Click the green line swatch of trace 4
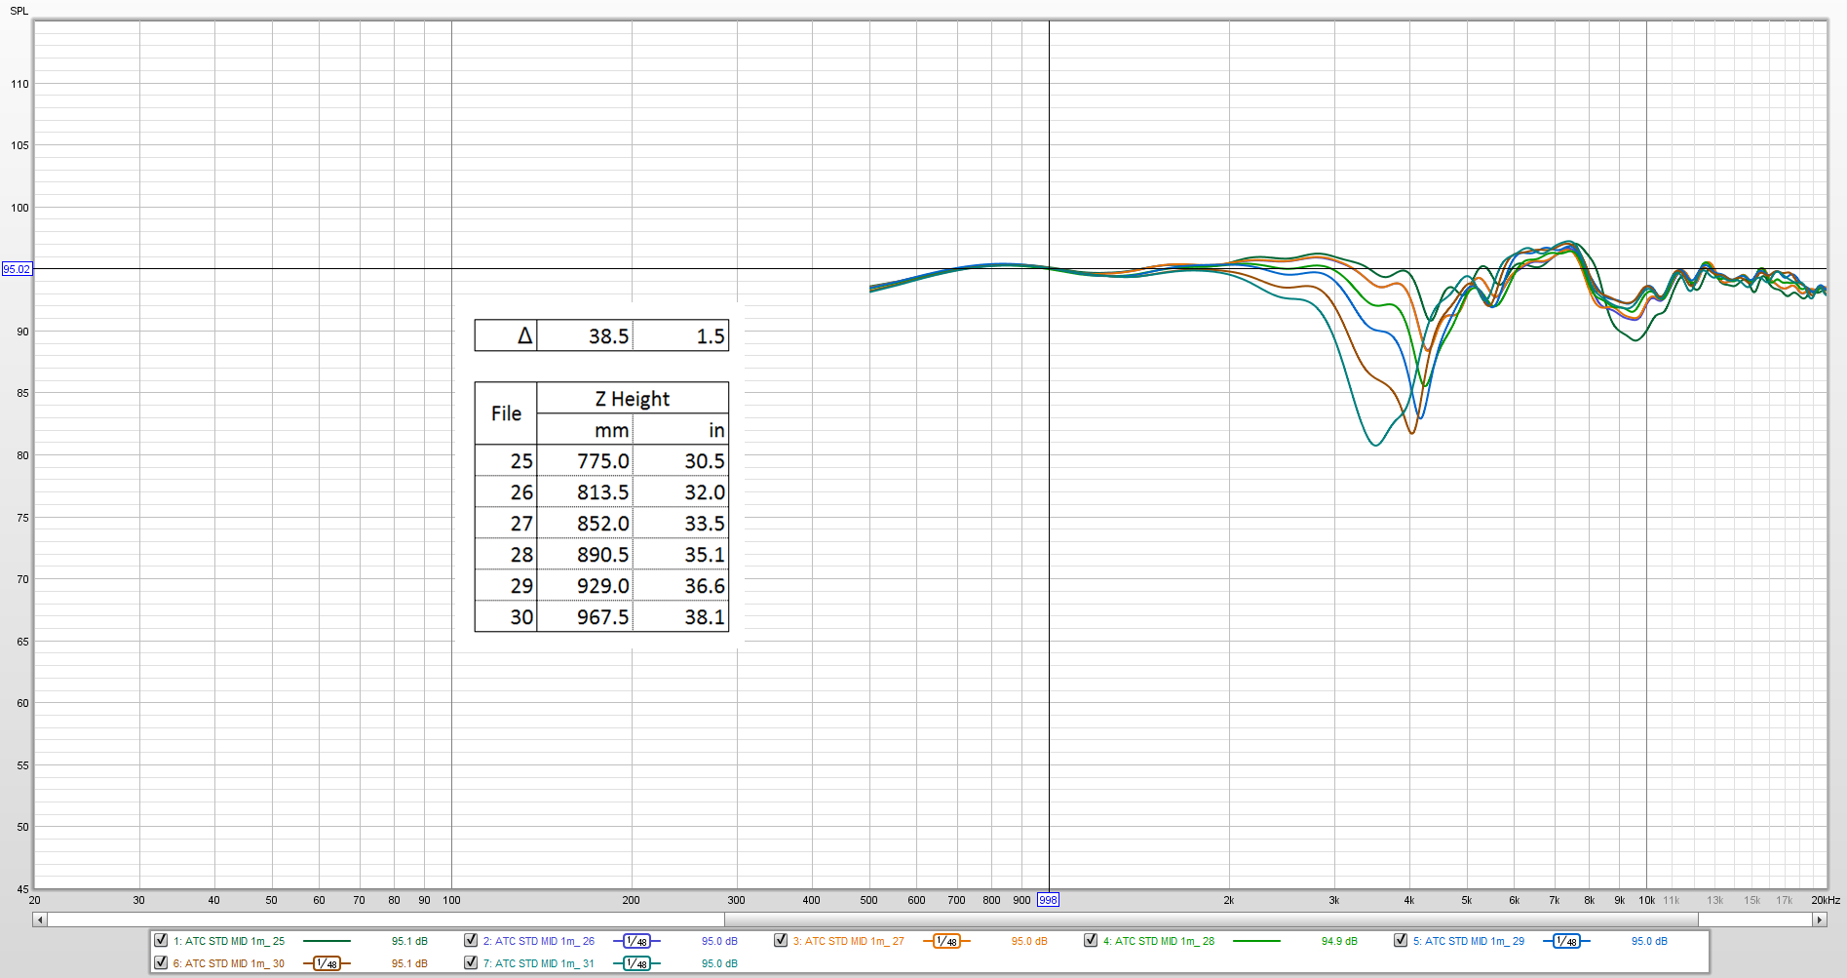Screen dimensions: 1847x978 tap(1256, 941)
